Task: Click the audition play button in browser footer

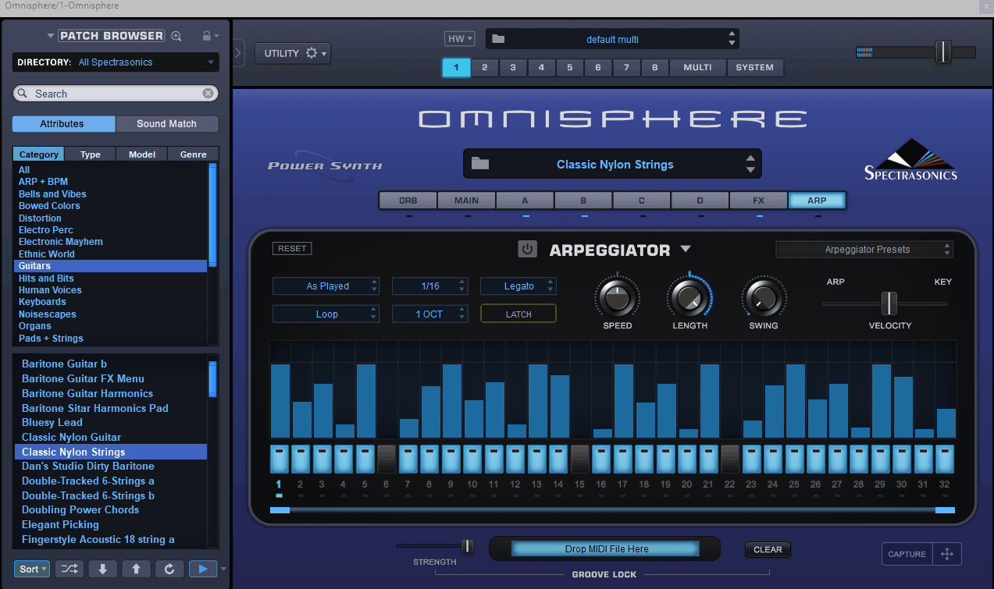Action: [x=203, y=569]
